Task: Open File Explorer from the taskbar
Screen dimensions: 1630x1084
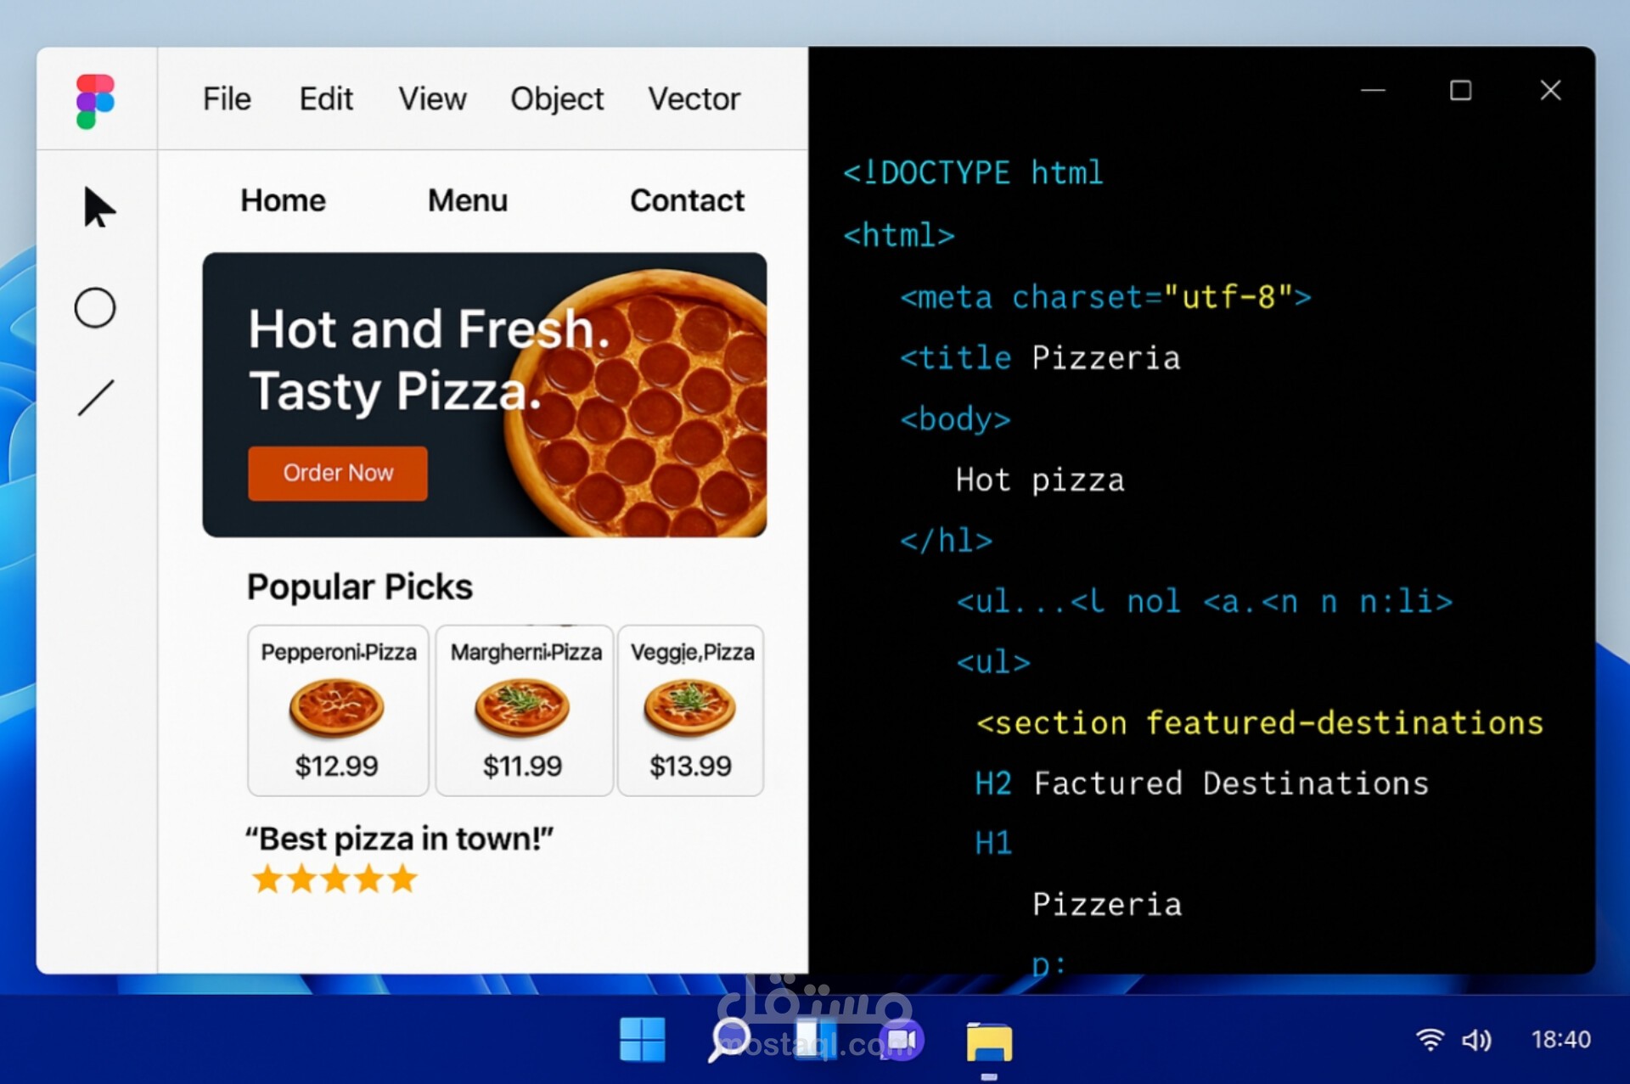Action: coord(989,1042)
